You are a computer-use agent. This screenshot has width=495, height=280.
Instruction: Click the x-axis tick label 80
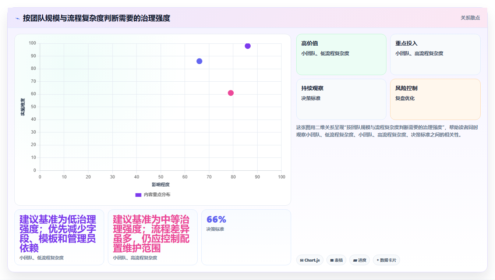point(233,177)
